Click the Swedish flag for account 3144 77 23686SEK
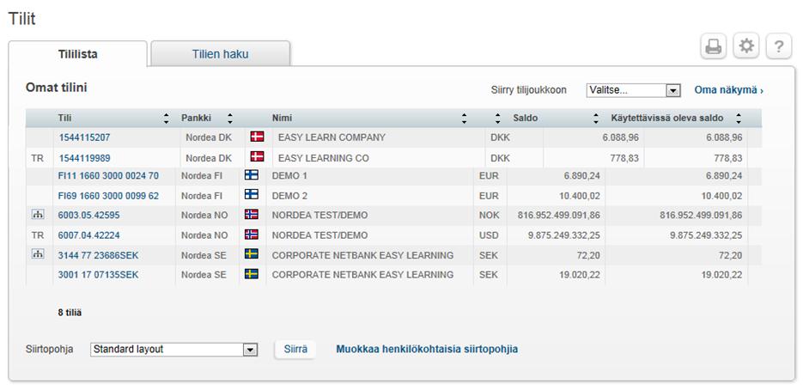 pyautogui.click(x=252, y=254)
